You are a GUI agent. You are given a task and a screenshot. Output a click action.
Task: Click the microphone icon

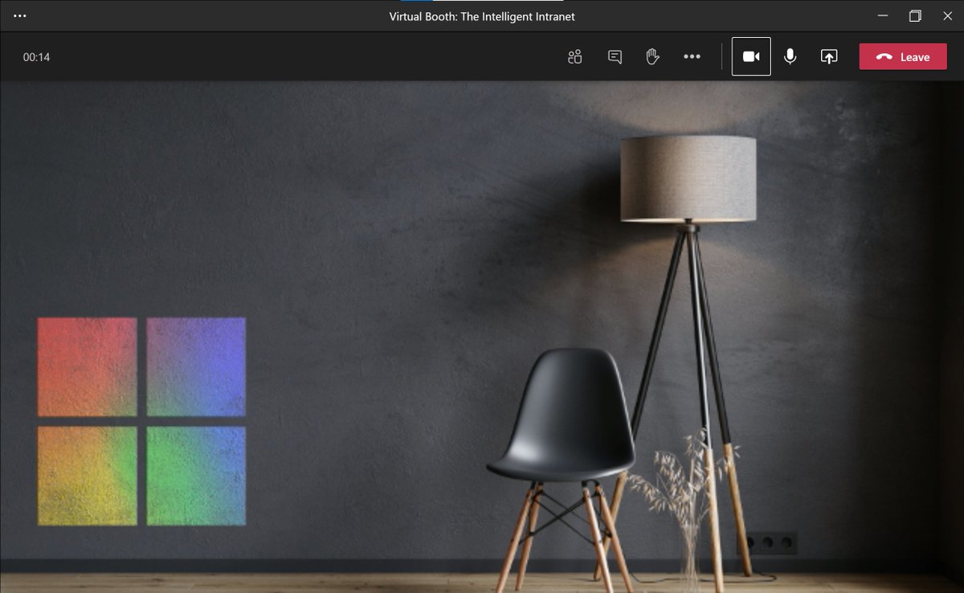[x=790, y=56]
